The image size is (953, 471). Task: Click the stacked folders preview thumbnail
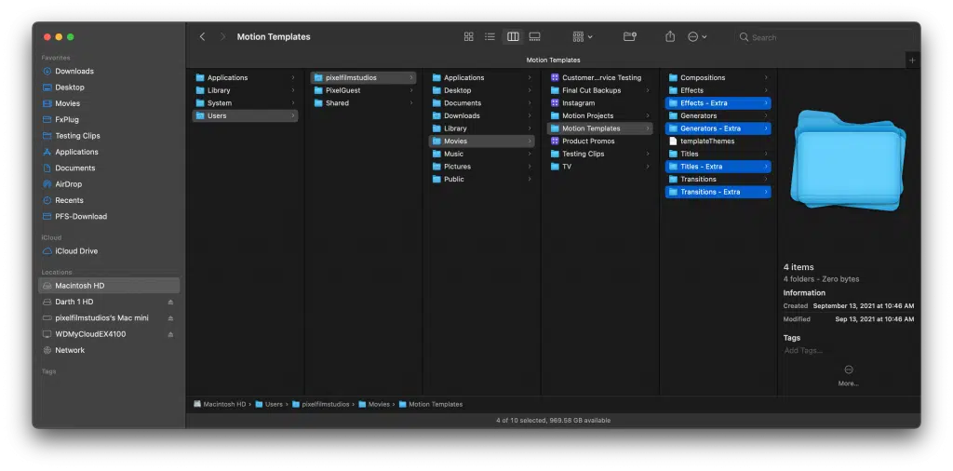[x=849, y=160]
